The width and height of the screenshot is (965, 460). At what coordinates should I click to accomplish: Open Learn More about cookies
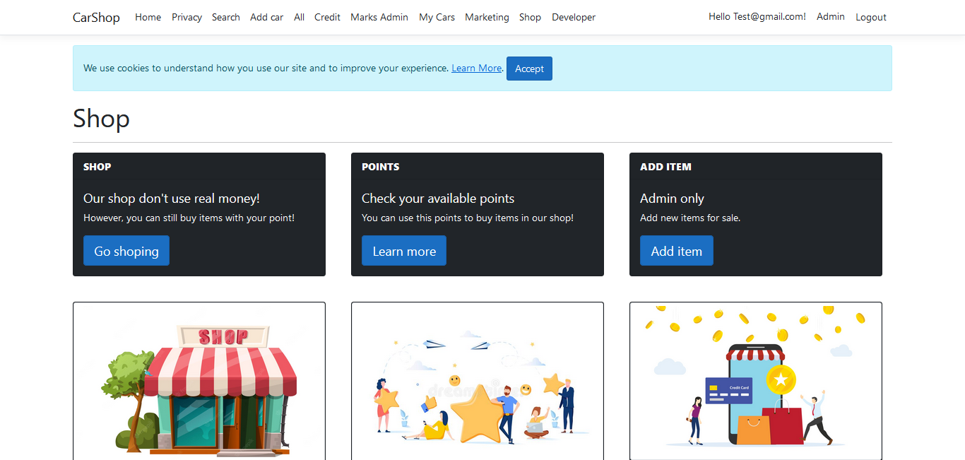(476, 68)
